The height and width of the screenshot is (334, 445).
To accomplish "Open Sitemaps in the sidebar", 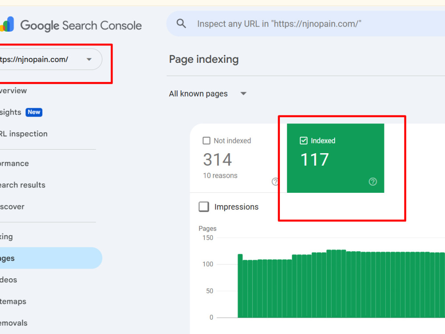I will click(x=13, y=301).
